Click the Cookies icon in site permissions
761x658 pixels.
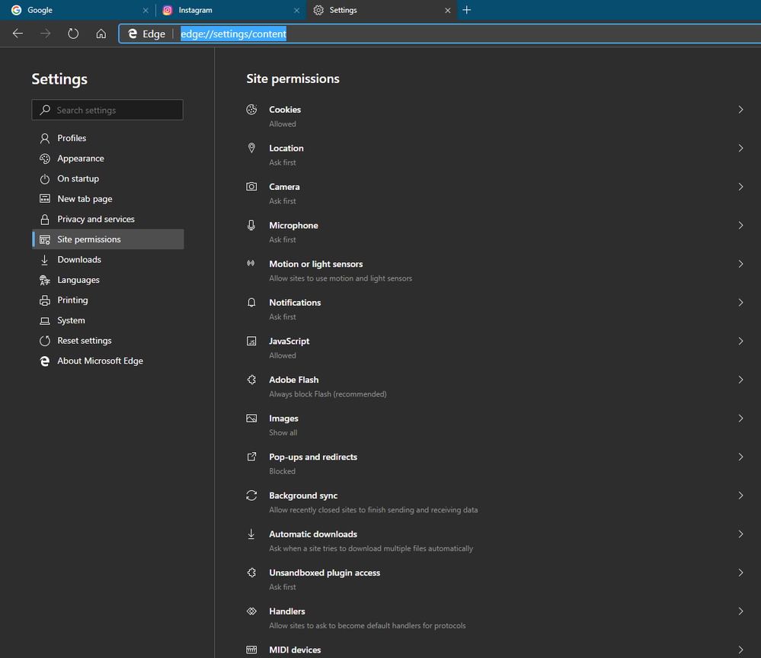(251, 110)
